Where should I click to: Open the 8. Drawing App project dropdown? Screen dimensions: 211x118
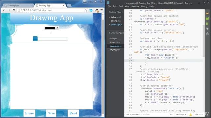coord(116,33)
